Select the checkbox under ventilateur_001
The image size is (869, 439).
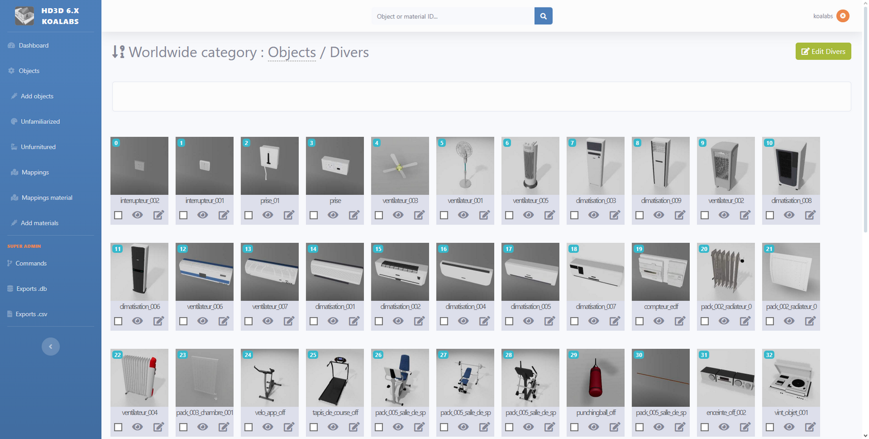[x=444, y=215]
